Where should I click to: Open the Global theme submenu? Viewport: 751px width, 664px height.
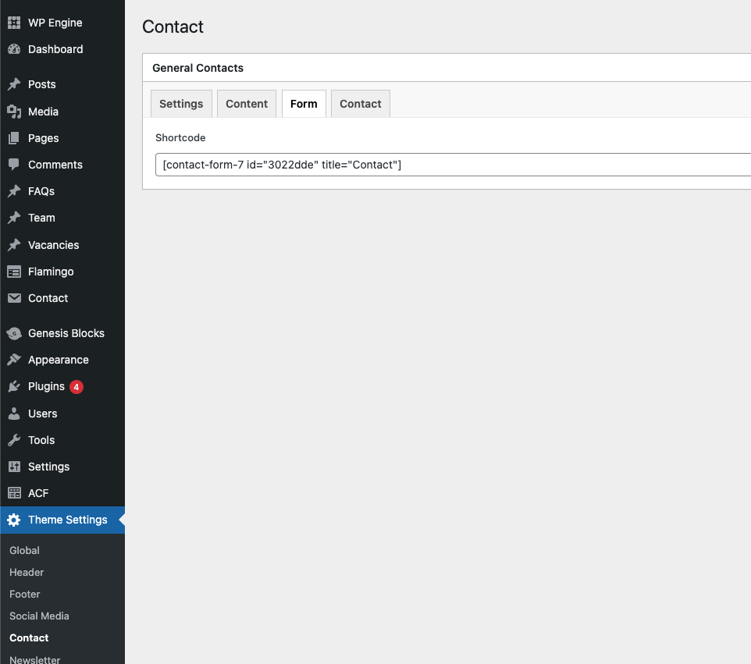(x=24, y=551)
